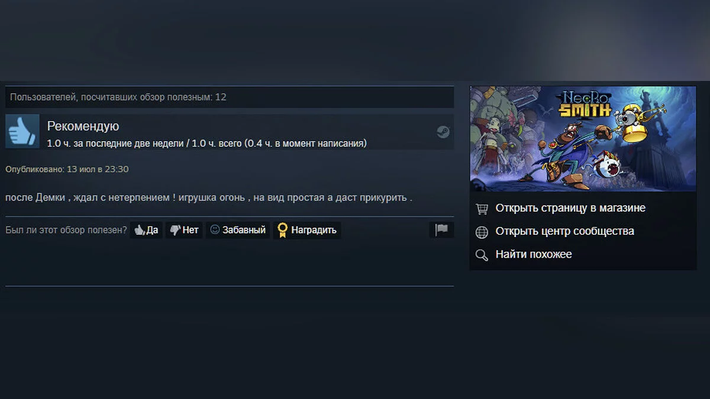Open Открыть центр сообщества link

(564, 231)
